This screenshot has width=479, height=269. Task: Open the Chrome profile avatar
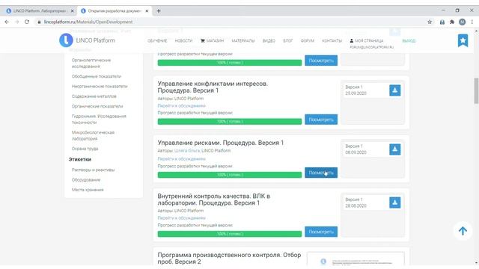(462, 22)
